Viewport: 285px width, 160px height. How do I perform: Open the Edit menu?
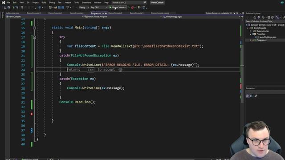coord(15,3)
